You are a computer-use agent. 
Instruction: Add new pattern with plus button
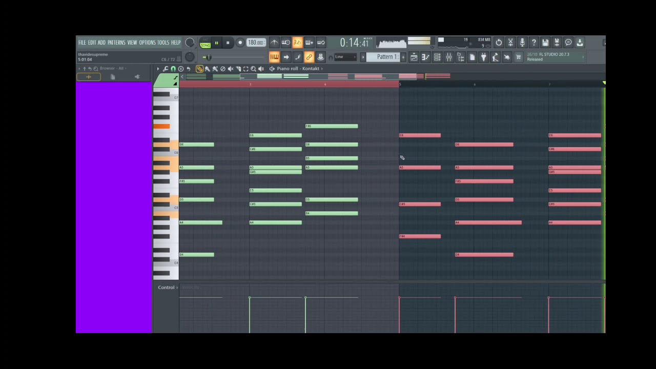pos(403,57)
